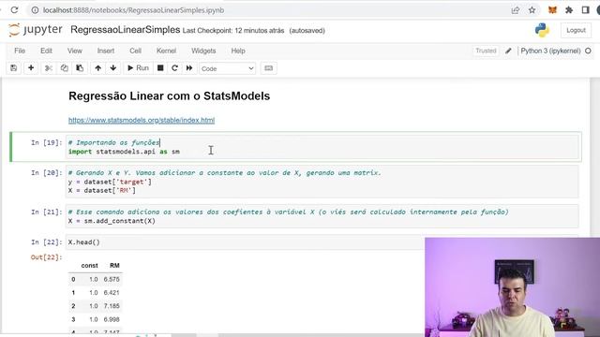Toggle browser side panel icon
The image size is (600, 337).
pyautogui.click(x=585, y=10)
